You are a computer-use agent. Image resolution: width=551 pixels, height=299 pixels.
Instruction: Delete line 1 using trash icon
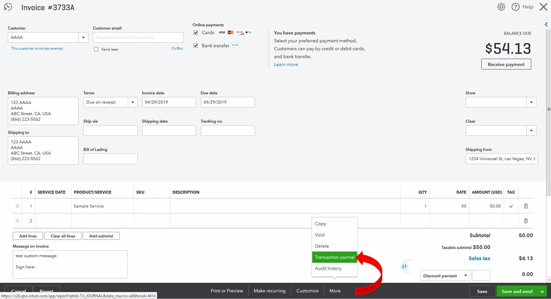[x=526, y=206]
